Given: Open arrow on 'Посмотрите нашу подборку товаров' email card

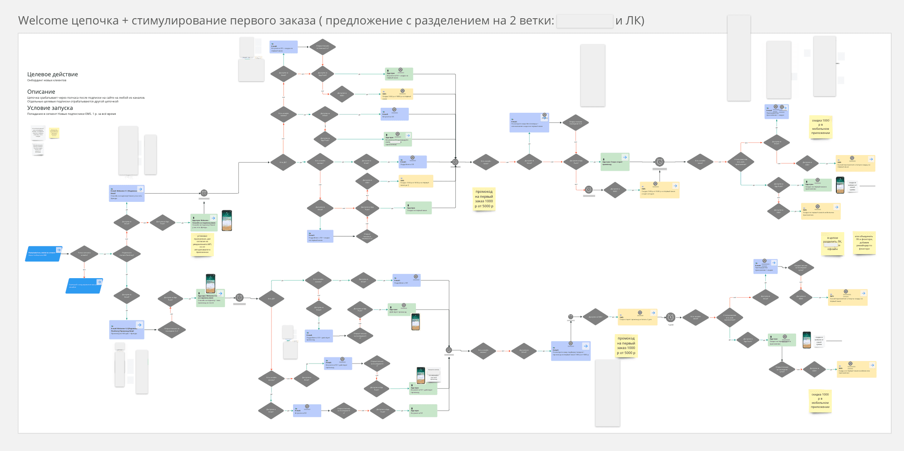Looking at the screenshot, I should pyautogui.click(x=586, y=346).
